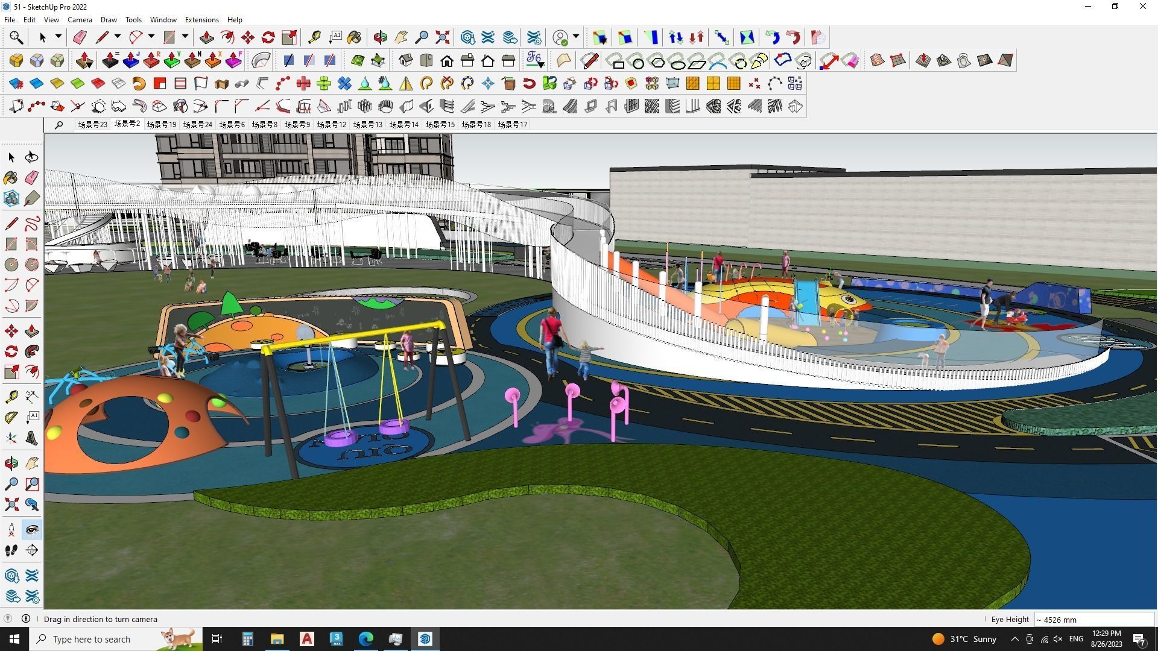Switch to Front view house icon
The width and height of the screenshot is (1158, 651).
coord(447,60)
